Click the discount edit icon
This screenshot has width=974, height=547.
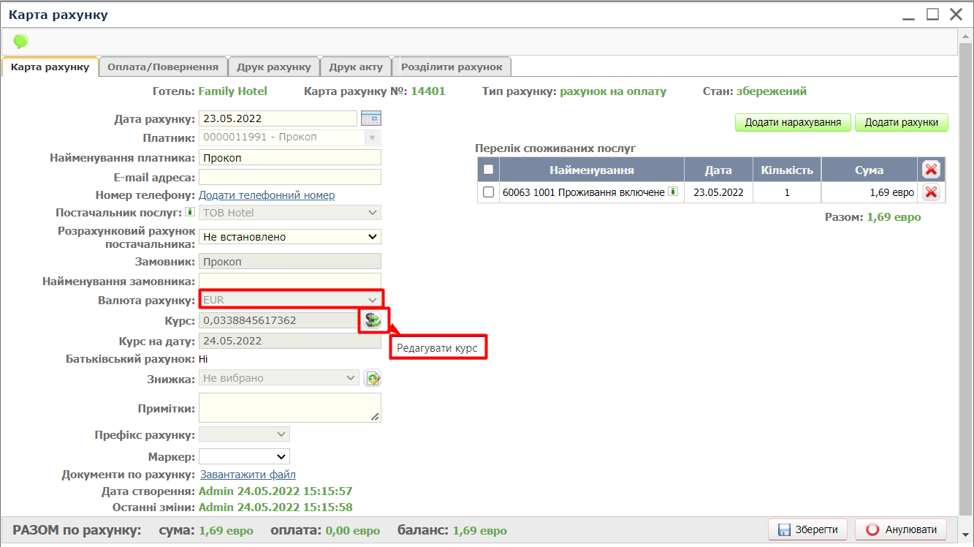click(373, 378)
